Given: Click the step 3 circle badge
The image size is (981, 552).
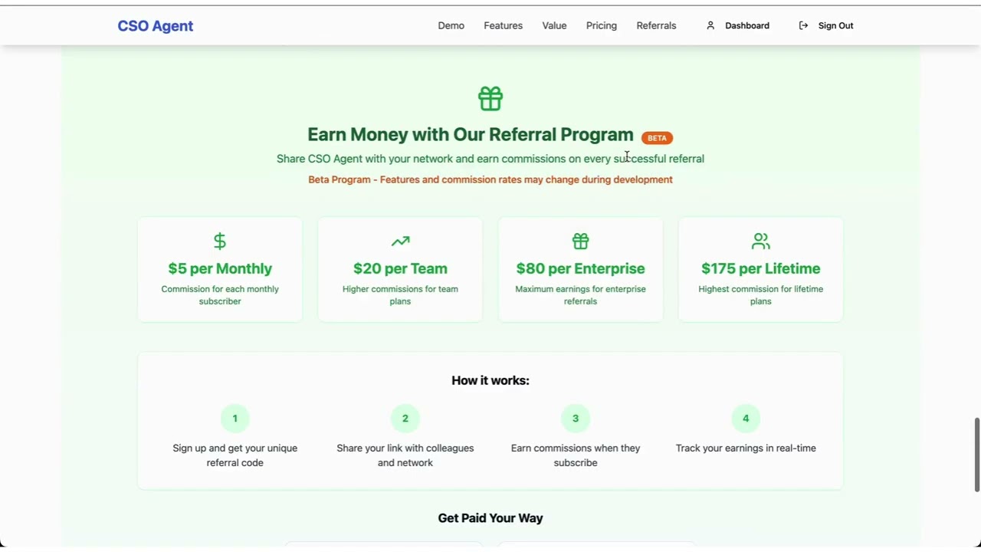Looking at the screenshot, I should (x=576, y=419).
